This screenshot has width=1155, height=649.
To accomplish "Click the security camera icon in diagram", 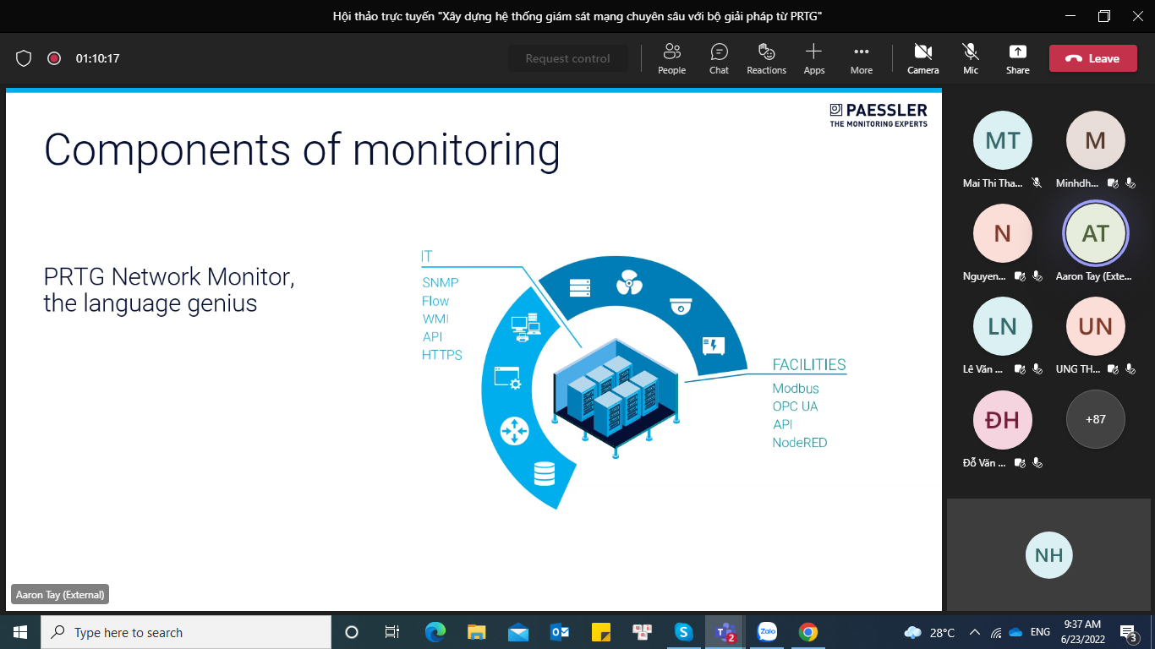I will 681,306.
